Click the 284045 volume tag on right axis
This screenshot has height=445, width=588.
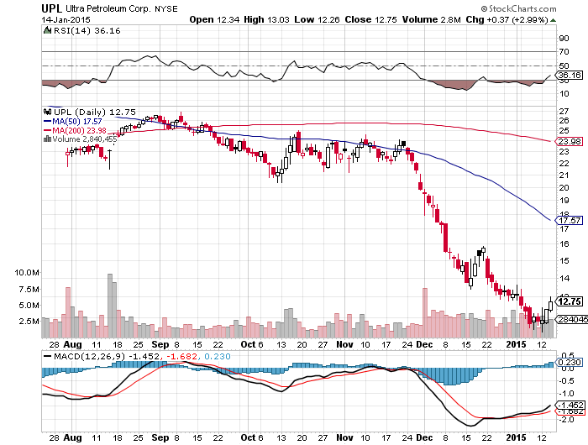[571, 319]
